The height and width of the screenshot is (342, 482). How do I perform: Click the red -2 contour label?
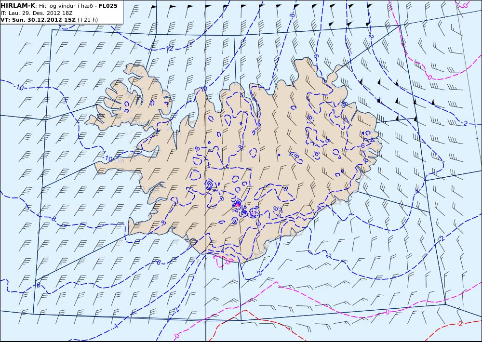[x=459, y=324]
